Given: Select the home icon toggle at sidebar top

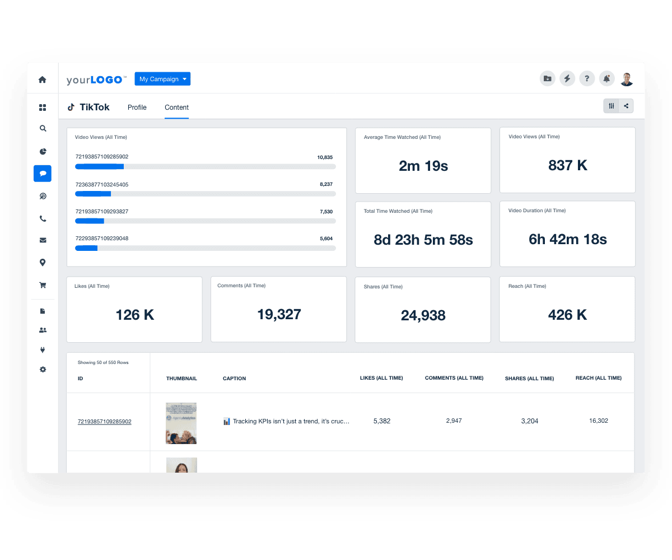Looking at the screenshot, I should [x=43, y=80].
